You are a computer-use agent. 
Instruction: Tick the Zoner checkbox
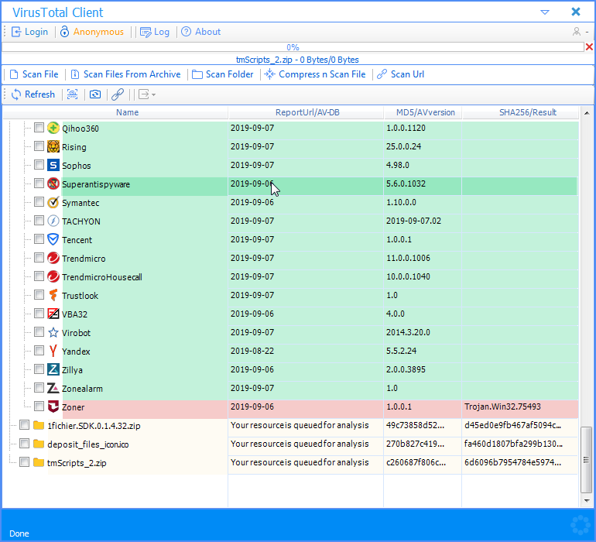pyautogui.click(x=39, y=406)
